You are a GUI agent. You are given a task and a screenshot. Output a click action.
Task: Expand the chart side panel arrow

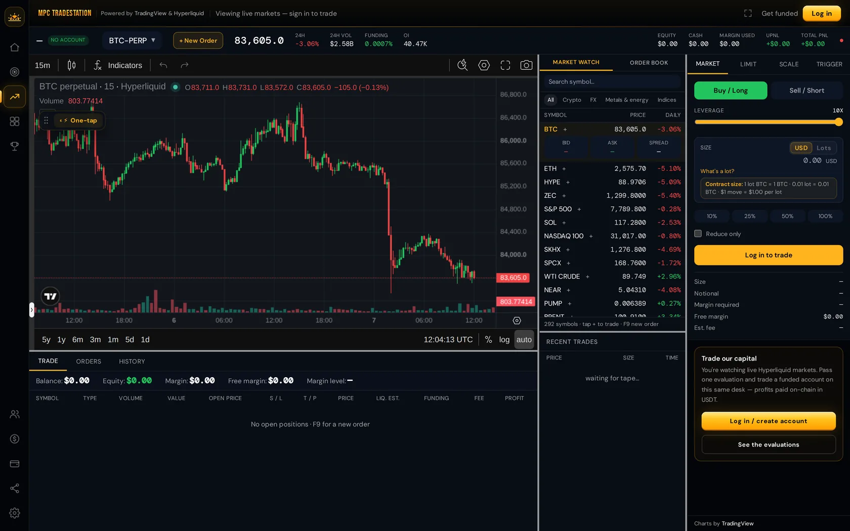click(31, 310)
